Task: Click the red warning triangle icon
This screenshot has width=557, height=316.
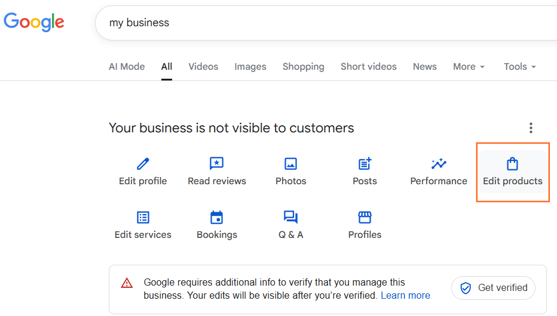Action: pos(127,283)
